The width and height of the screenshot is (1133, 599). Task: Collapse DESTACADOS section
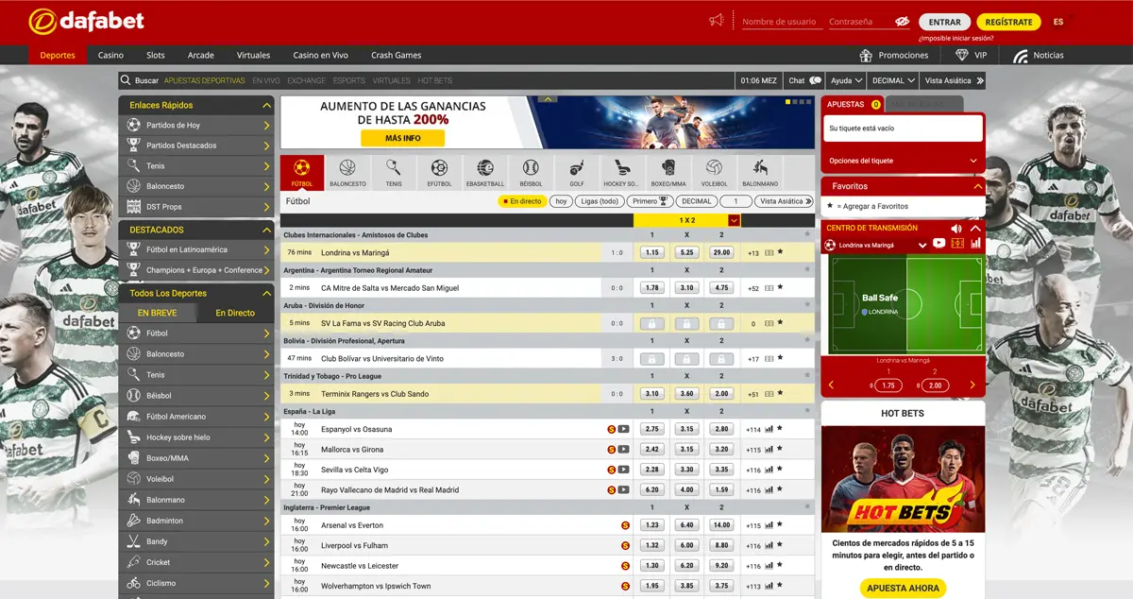pyautogui.click(x=267, y=230)
